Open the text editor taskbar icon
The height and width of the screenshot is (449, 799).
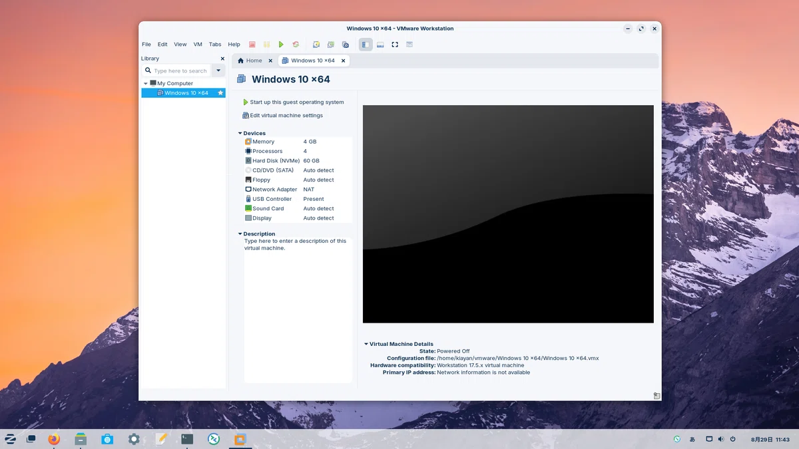tap(160, 439)
